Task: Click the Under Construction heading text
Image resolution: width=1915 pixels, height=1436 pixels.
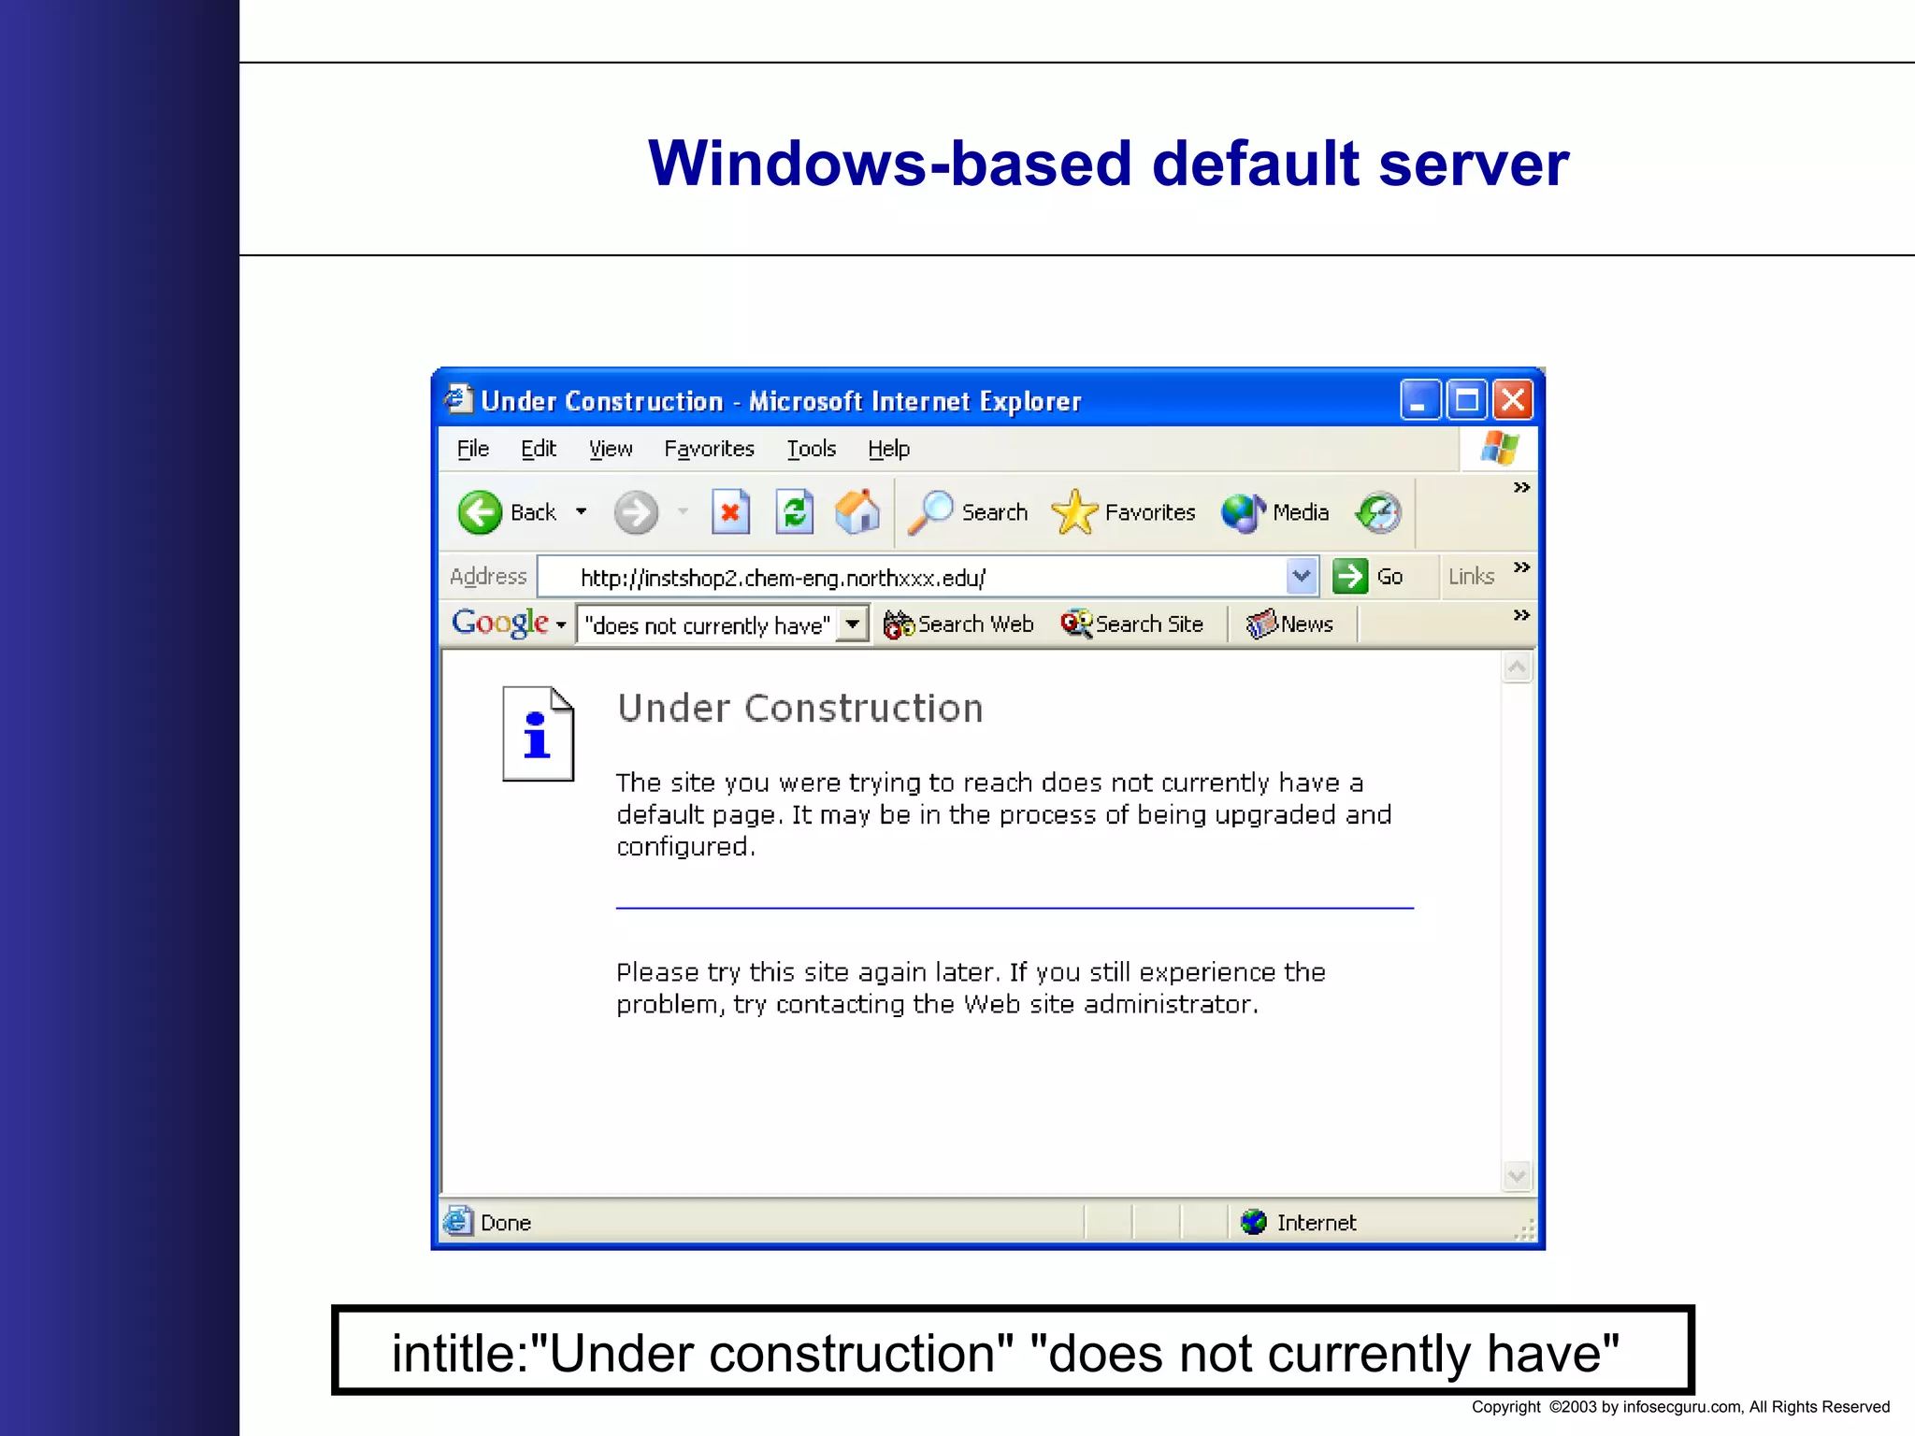Action: (800, 709)
